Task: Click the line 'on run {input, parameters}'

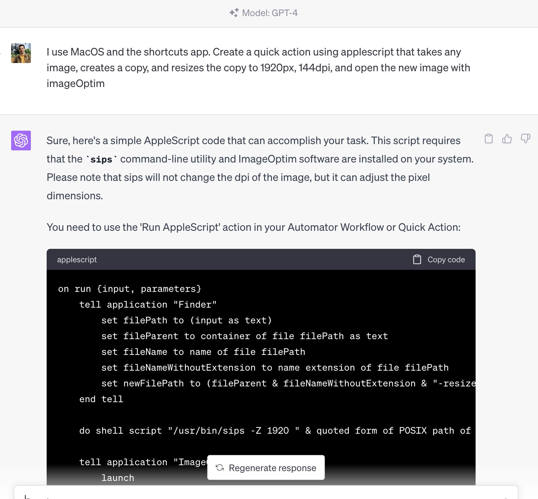Action: tap(129, 289)
